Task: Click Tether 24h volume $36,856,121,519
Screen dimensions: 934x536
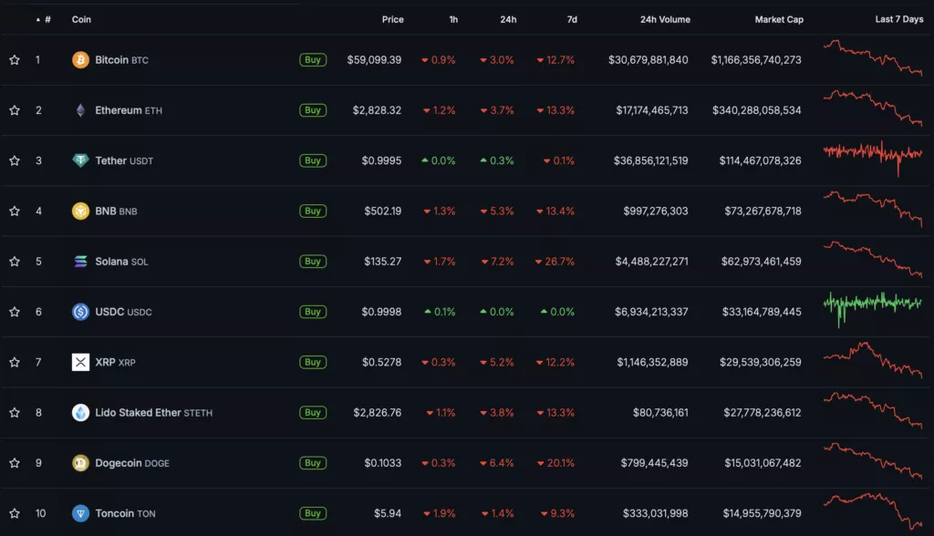Action: (650, 160)
